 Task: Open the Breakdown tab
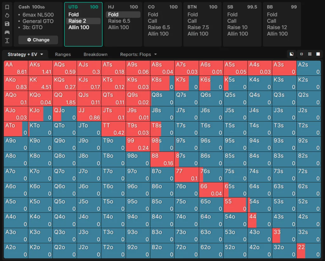(96, 55)
